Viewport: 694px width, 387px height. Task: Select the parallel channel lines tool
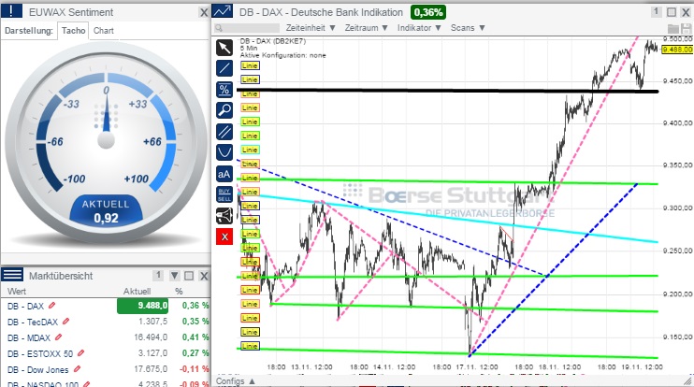pos(224,132)
